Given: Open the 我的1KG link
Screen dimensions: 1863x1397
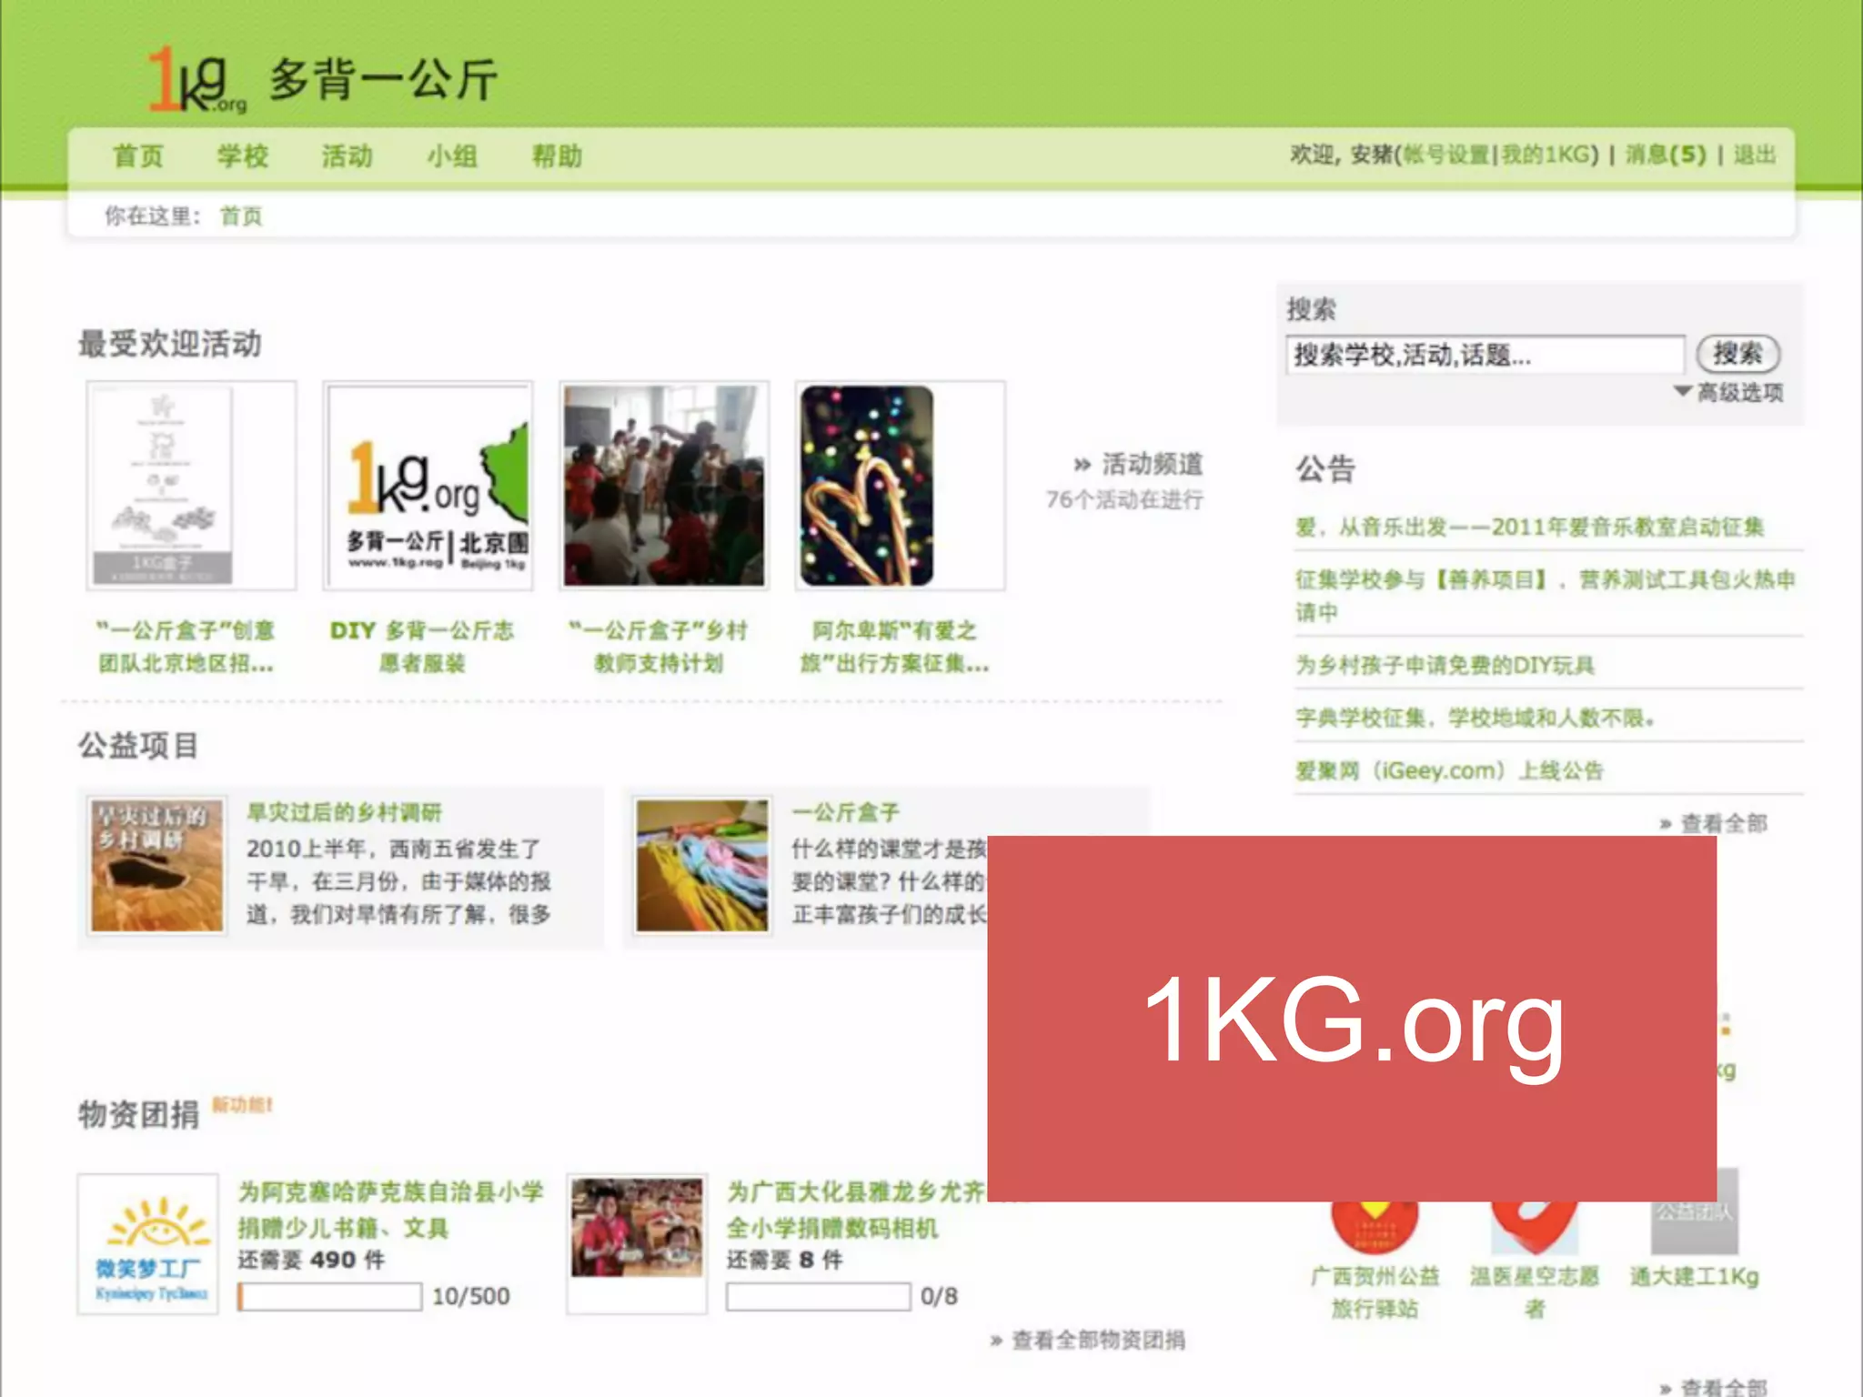Looking at the screenshot, I should click(1544, 155).
